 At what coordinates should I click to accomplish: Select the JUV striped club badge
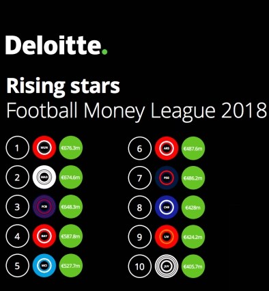click(167, 266)
